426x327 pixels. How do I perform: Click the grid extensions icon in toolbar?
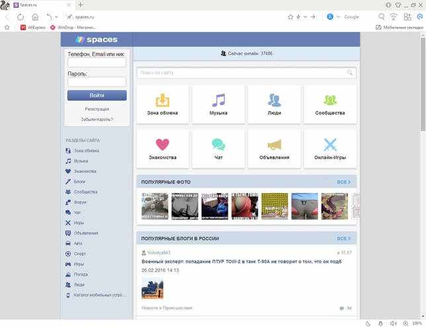tap(407, 17)
